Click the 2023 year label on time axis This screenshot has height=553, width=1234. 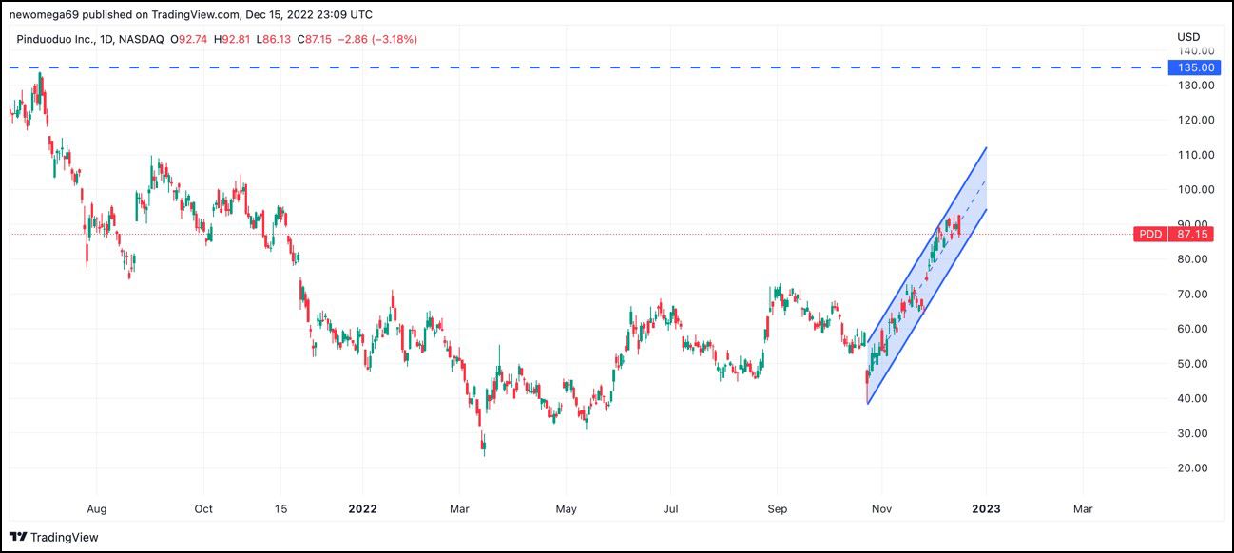986,508
